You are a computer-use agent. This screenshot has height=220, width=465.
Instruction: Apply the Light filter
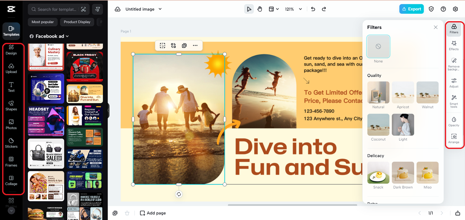click(403, 125)
